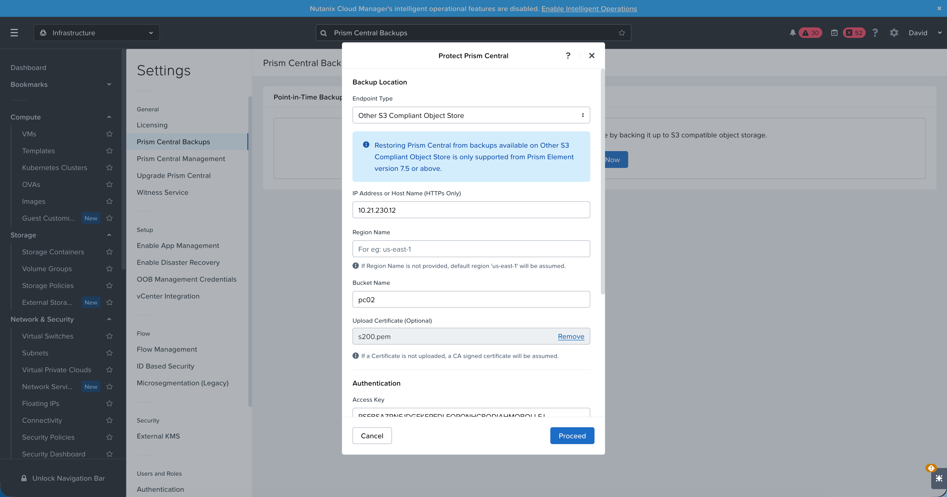Image resolution: width=947 pixels, height=497 pixels.
Task: Open the Endpoint Type dropdown
Action: 471,116
